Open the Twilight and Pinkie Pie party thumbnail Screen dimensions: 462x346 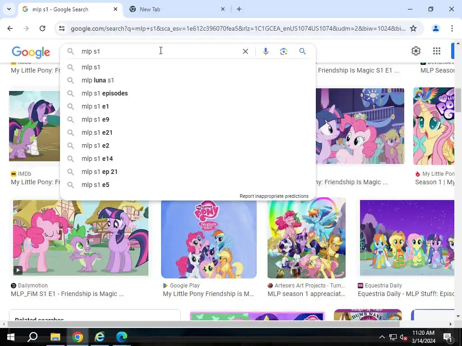[x=360, y=126]
